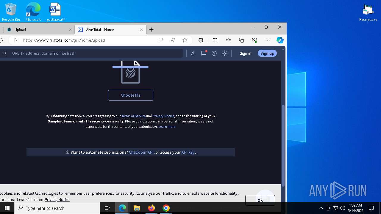Screen dimensions: 381x214
Task: Follow the Learn more link
Action: click(167, 127)
